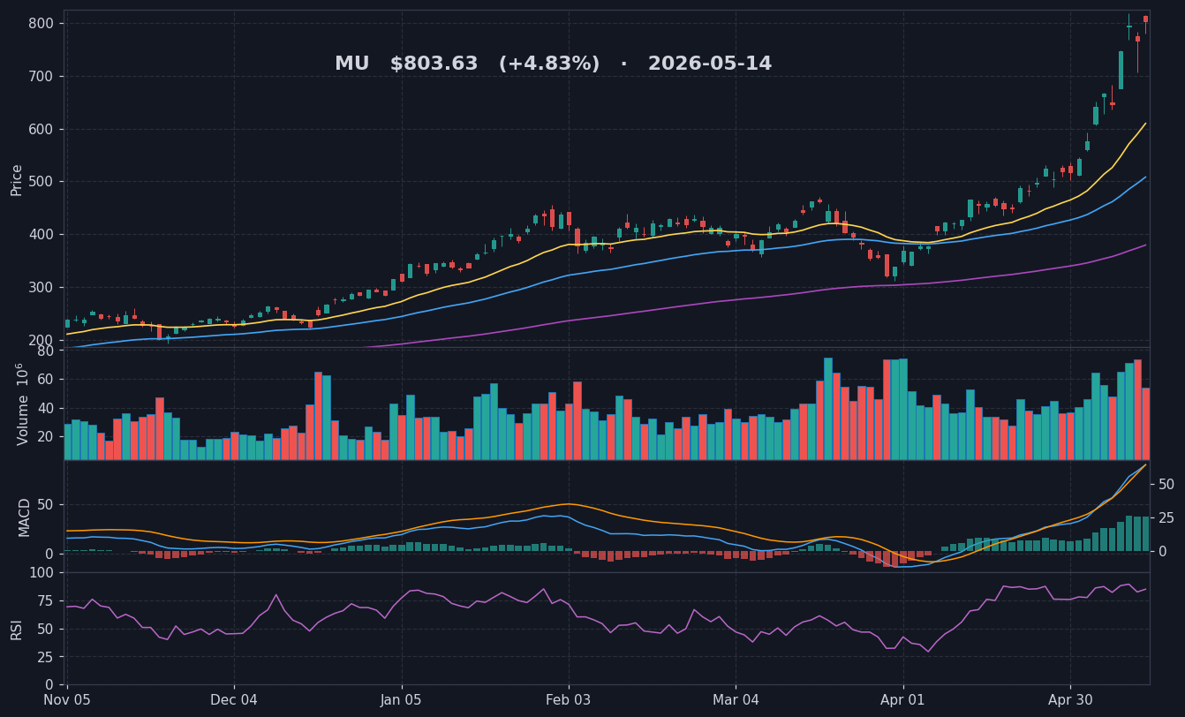The height and width of the screenshot is (717, 1185).
Task: Click the Nov 05 date axis label
Action: pyautogui.click(x=67, y=700)
